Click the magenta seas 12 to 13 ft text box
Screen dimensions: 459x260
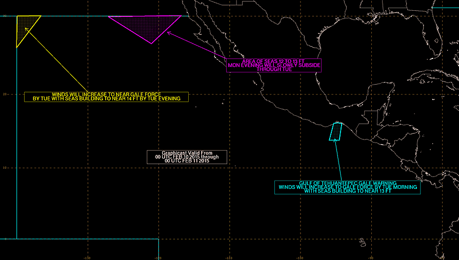tap(274, 65)
